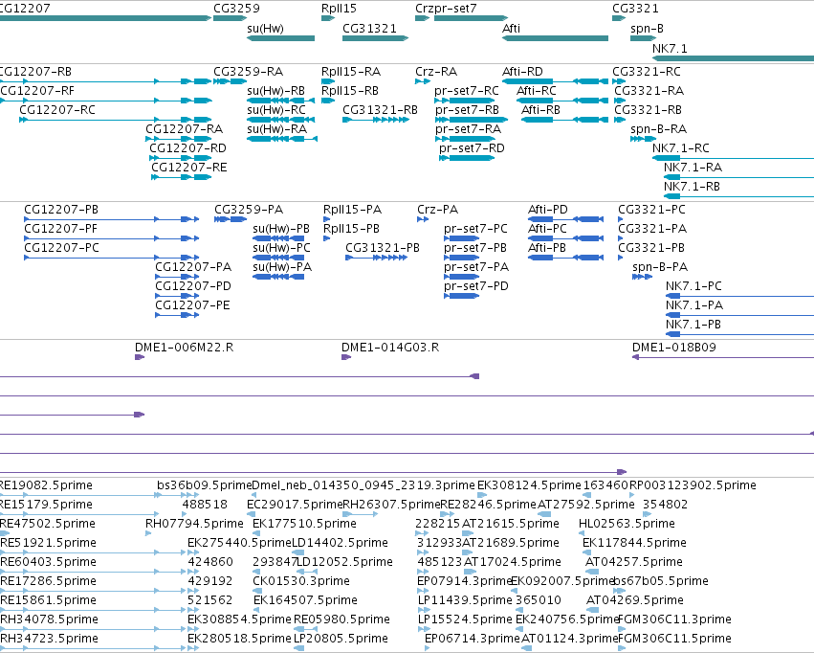Viewport: 814px width, 653px height.
Task: Click the CG12207-PE protein label
Action: pyautogui.click(x=192, y=305)
